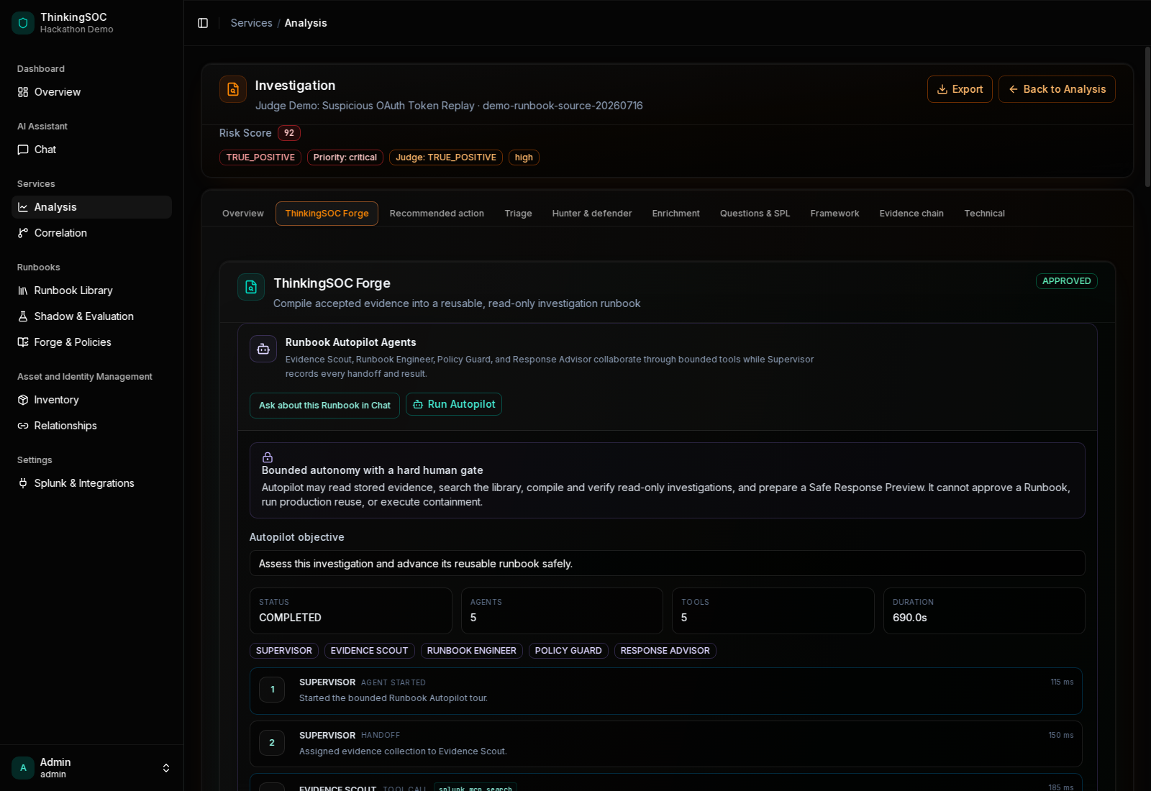1151x791 pixels.
Task: Run Autopilot
Action: (454, 404)
